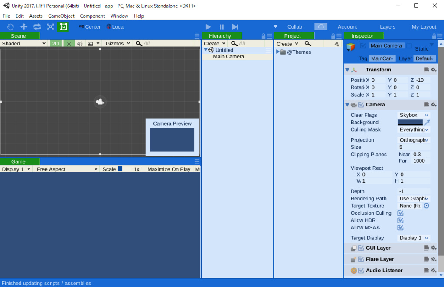Image resolution: width=444 pixels, height=287 pixels.
Task: Open the File menu
Action: tap(6, 16)
